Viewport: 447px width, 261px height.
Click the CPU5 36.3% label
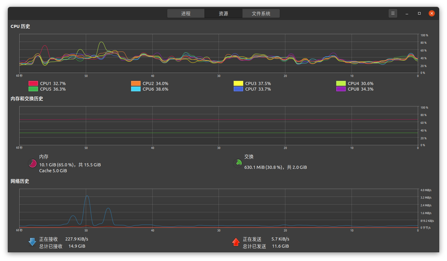(53, 89)
